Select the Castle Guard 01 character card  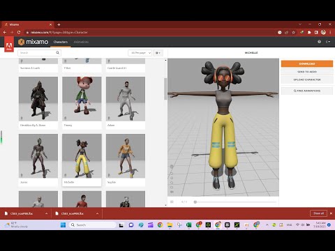pyautogui.click(x=126, y=65)
